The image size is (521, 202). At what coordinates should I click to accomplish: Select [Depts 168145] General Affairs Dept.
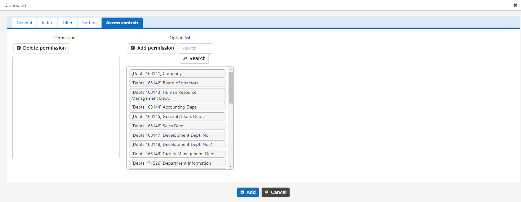pos(177,116)
